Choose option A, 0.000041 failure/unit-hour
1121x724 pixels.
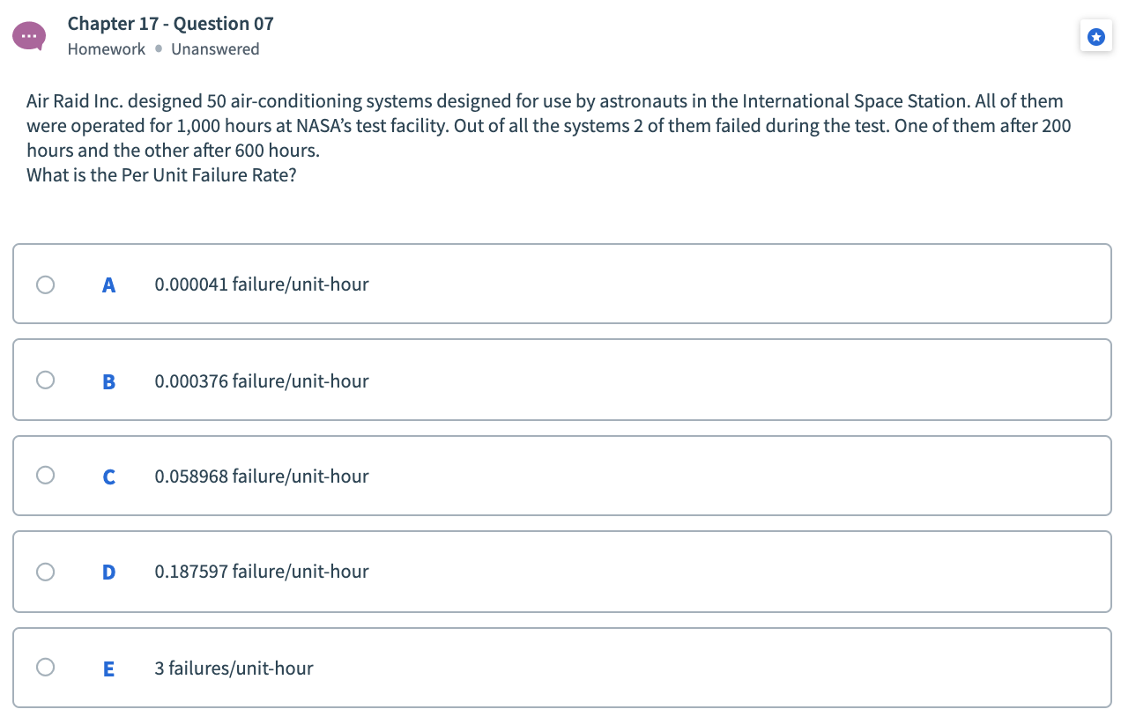(261, 284)
